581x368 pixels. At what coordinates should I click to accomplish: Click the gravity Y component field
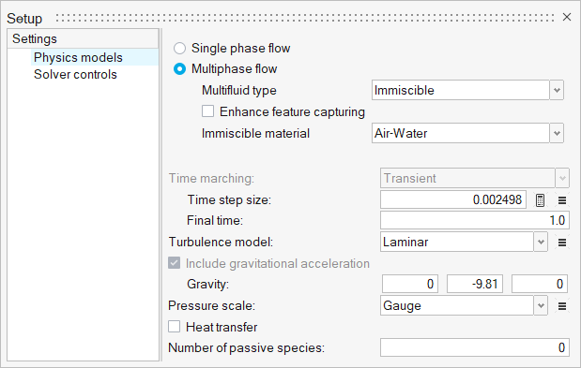point(475,284)
